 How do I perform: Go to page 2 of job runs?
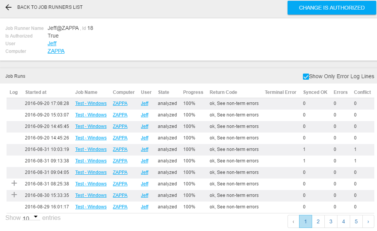(318, 221)
